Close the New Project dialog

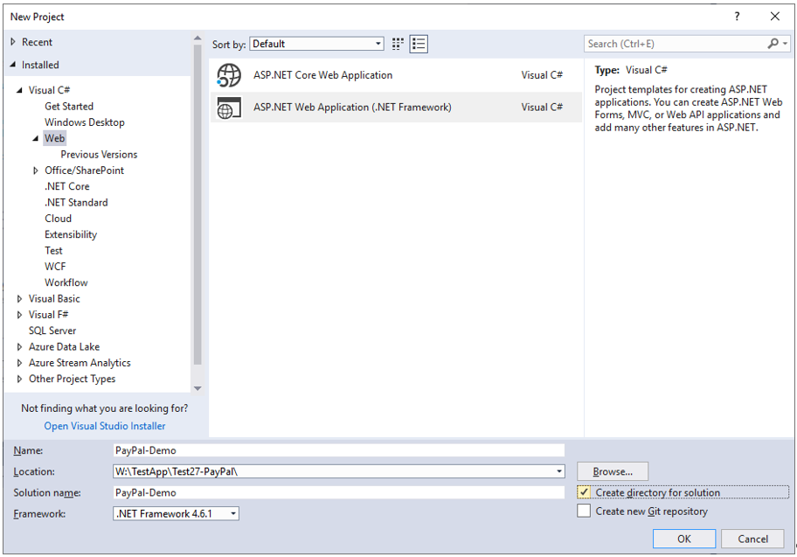(774, 17)
